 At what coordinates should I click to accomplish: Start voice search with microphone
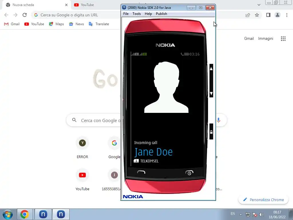[218, 120]
